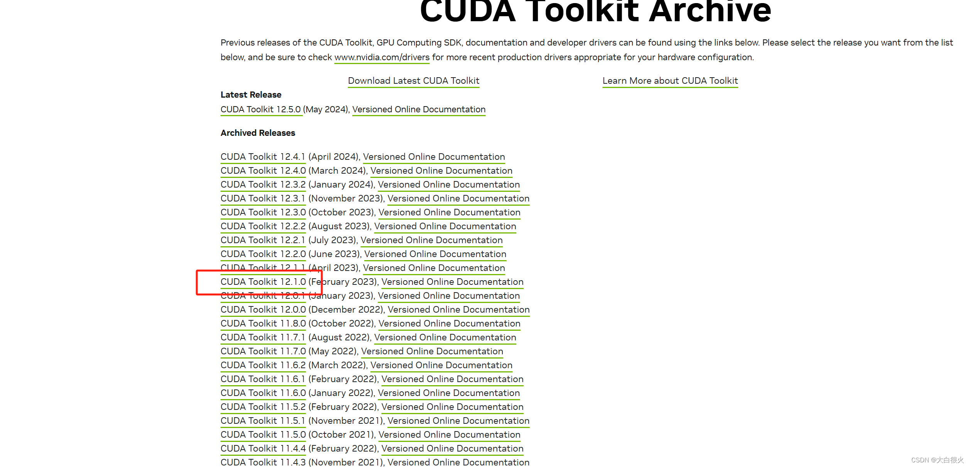Open the CUDA Toolkit 12.4.0 download page
The width and height of the screenshot is (970, 467).
[x=263, y=171]
